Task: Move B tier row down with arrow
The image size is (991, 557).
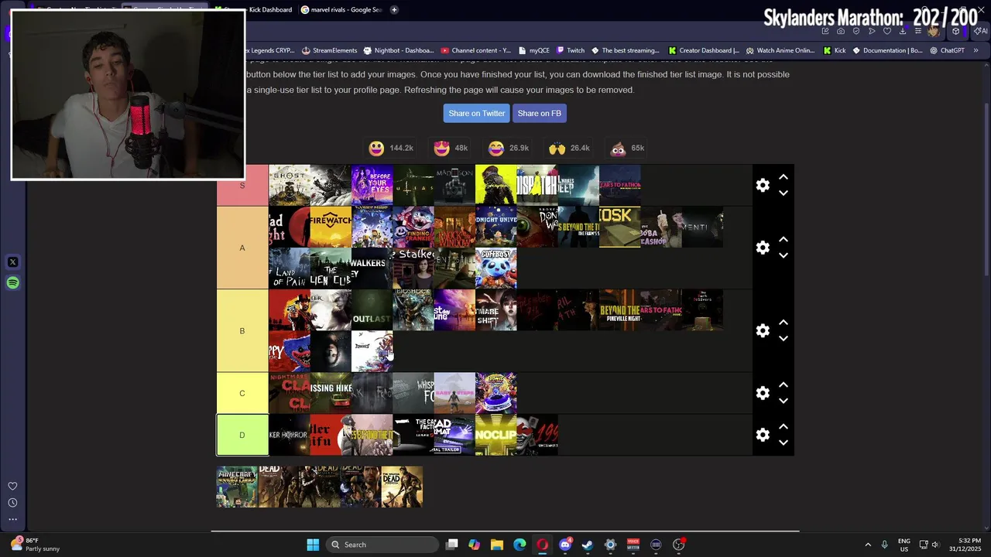Action: (784, 339)
